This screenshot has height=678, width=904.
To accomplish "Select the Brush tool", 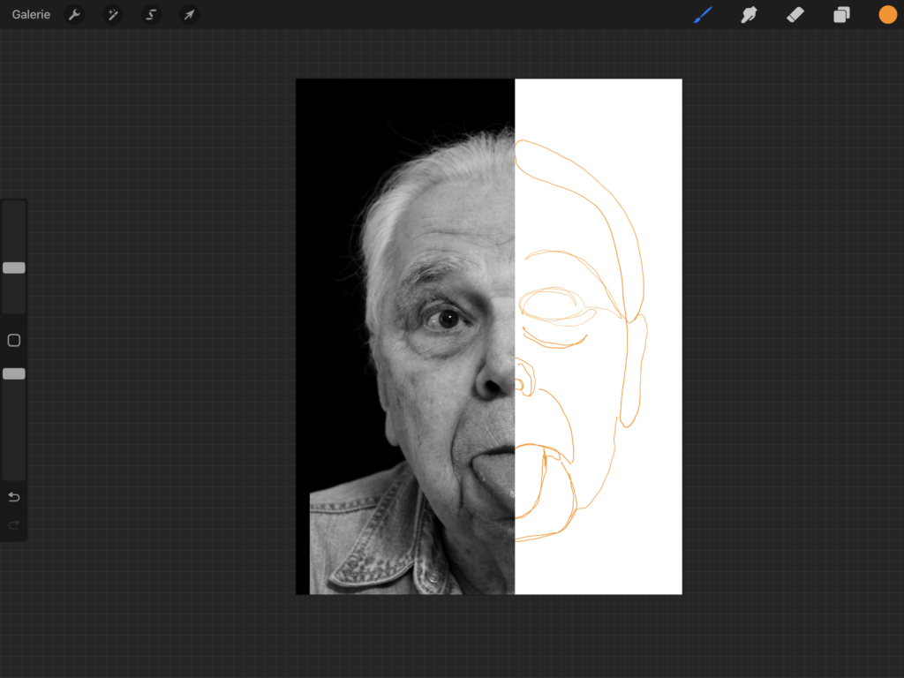I will pyautogui.click(x=703, y=15).
